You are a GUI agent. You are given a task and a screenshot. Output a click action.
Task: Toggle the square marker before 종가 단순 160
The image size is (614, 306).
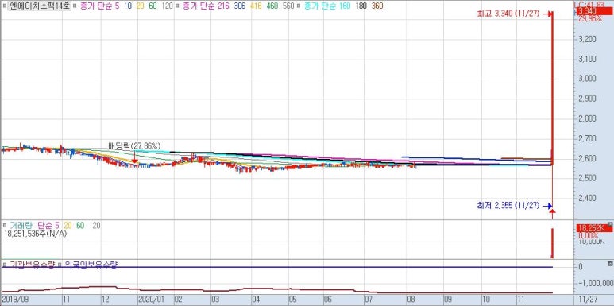tap(299, 6)
